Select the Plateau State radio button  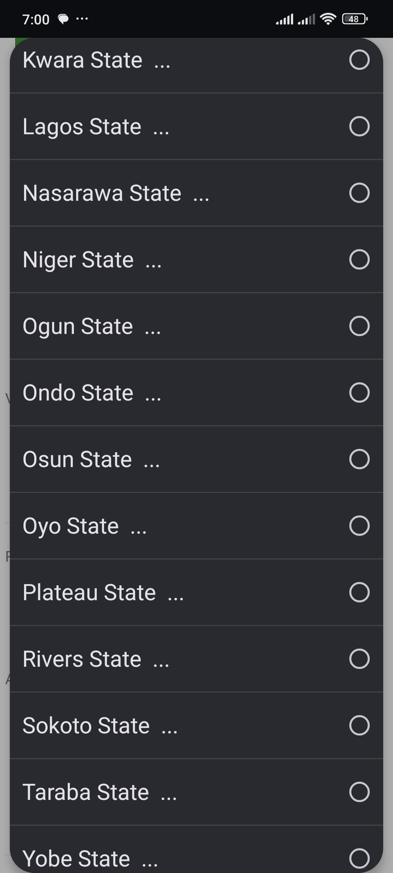[x=359, y=592]
